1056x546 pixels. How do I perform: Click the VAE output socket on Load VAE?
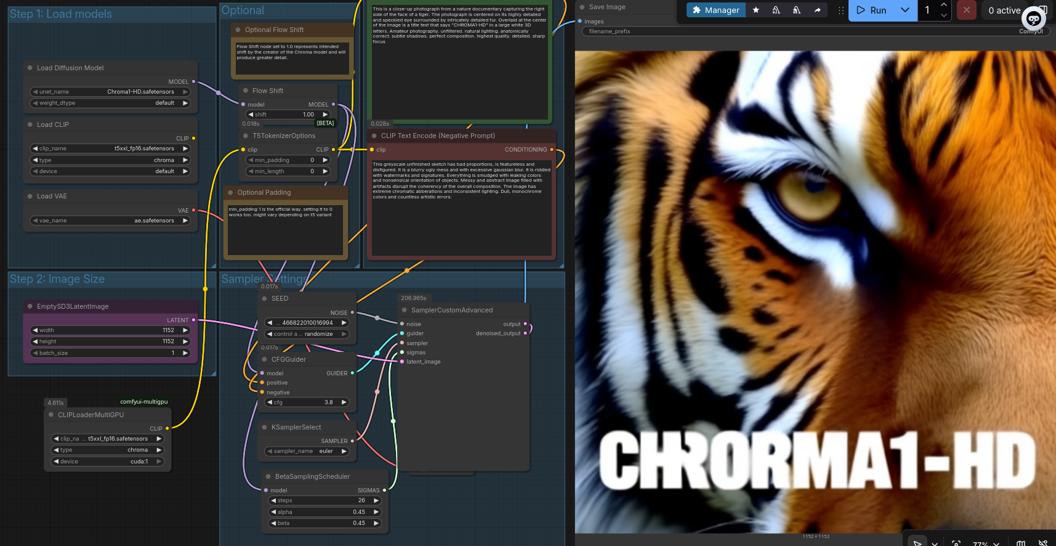[193, 210]
